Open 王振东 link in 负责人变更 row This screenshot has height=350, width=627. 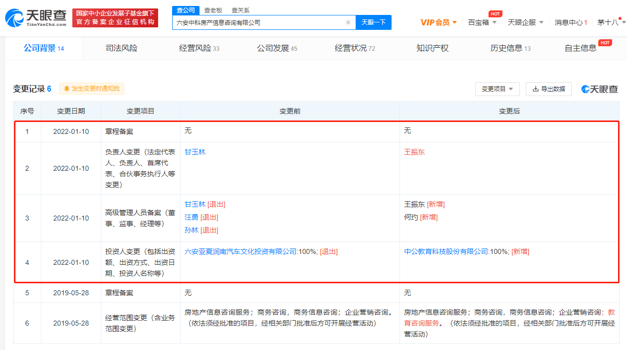pyautogui.click(x=415, y=152)
